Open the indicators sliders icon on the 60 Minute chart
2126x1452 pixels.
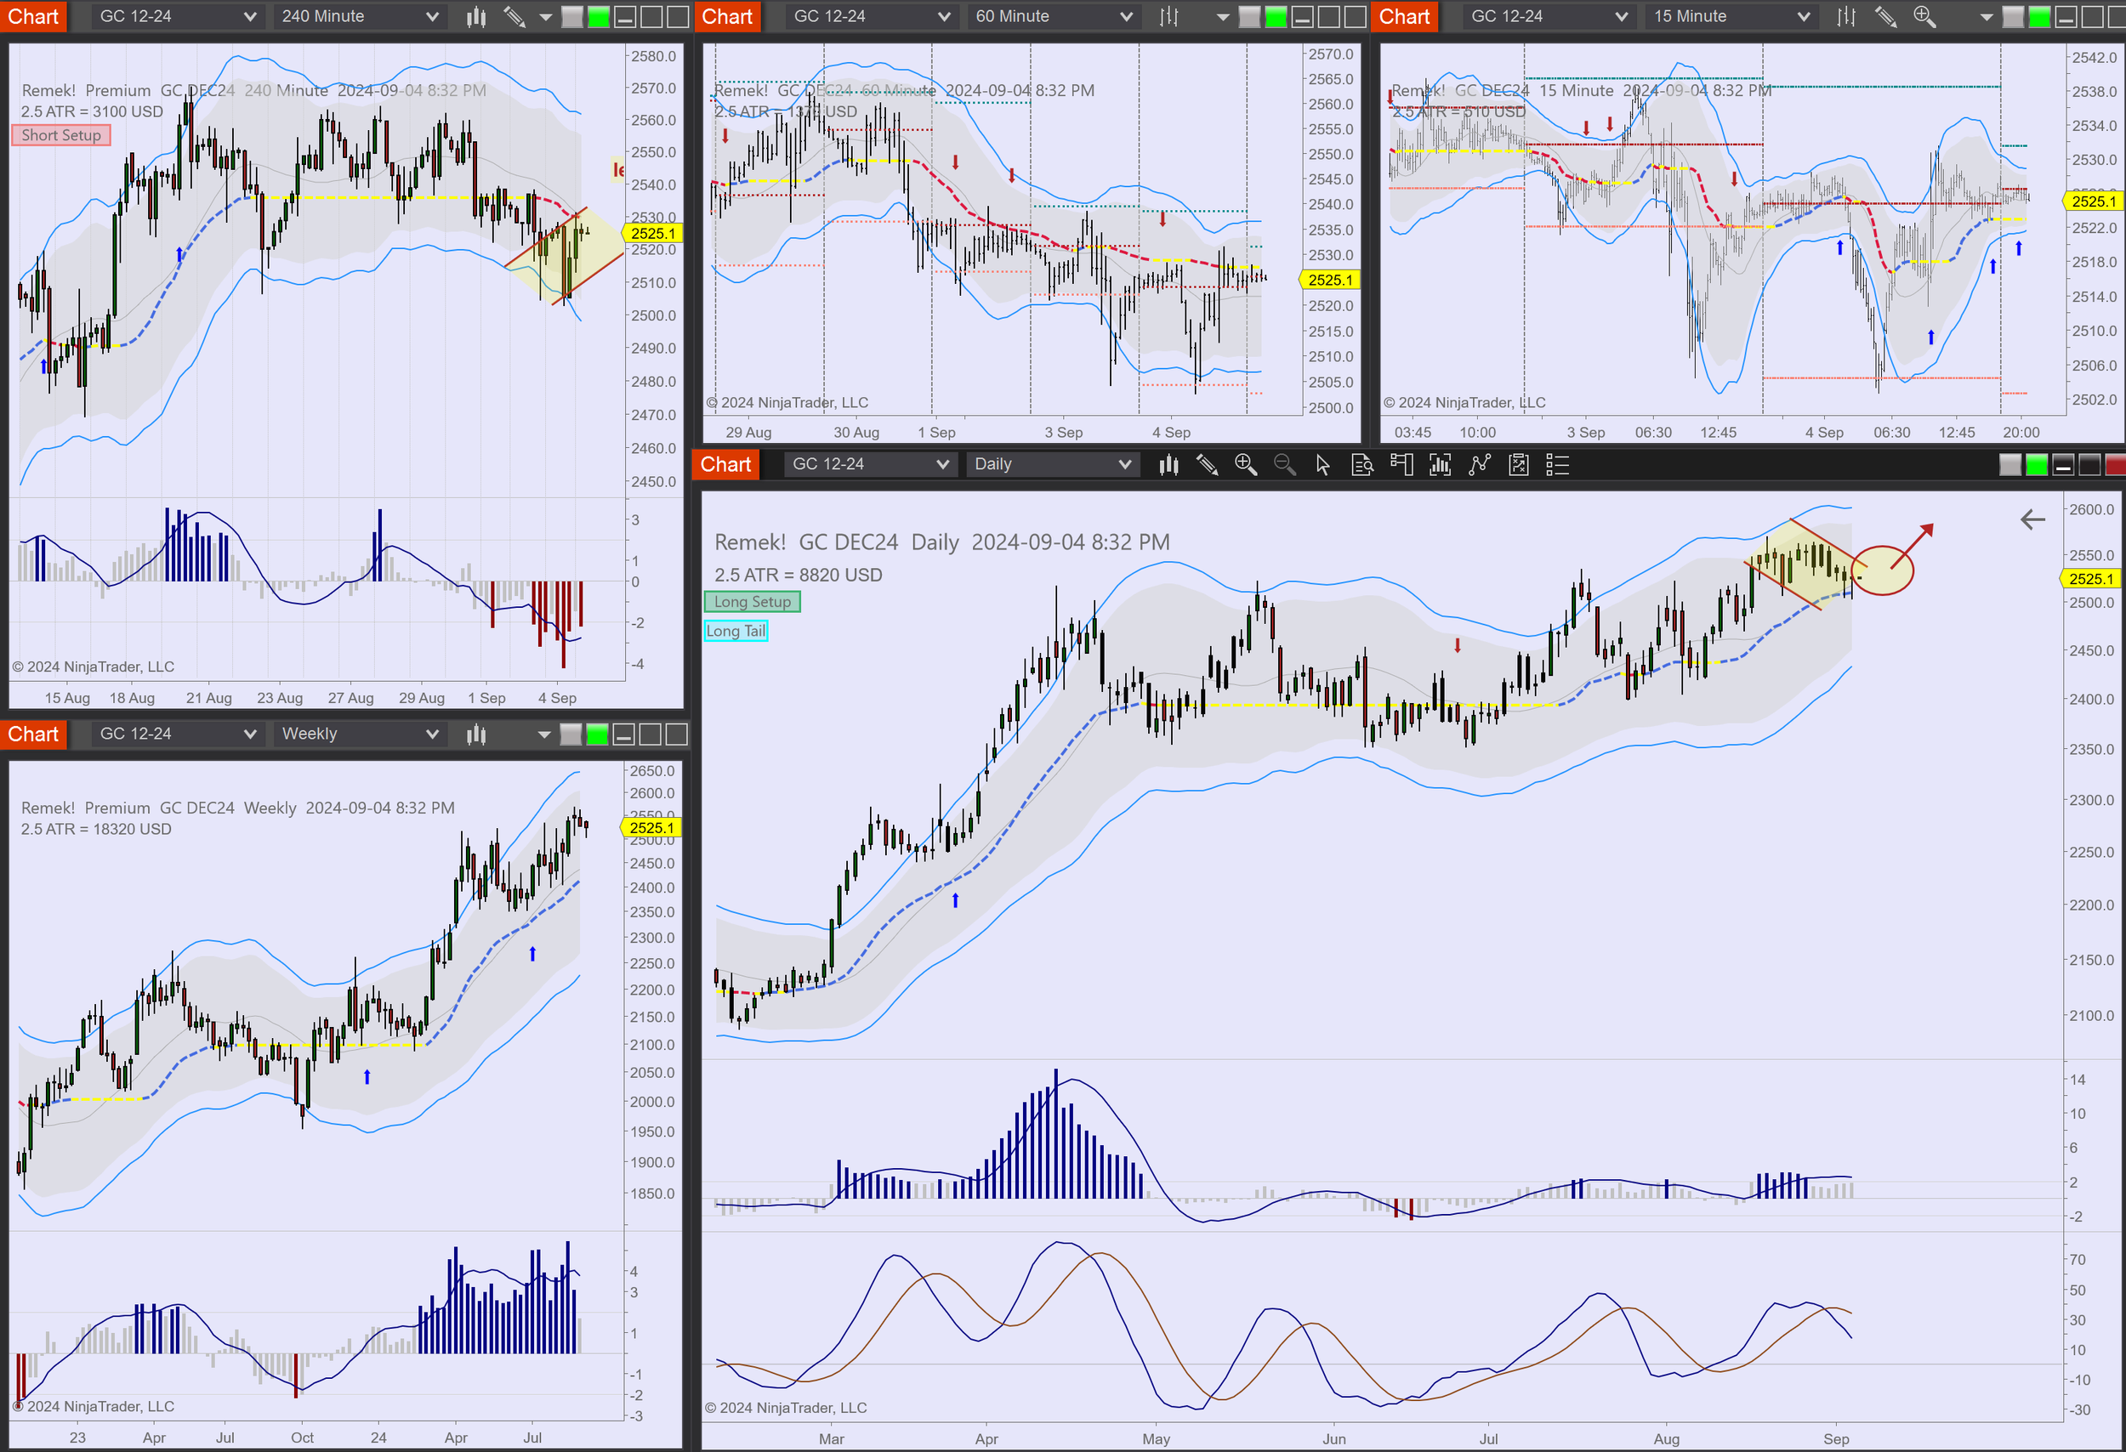coord(1168,15)
